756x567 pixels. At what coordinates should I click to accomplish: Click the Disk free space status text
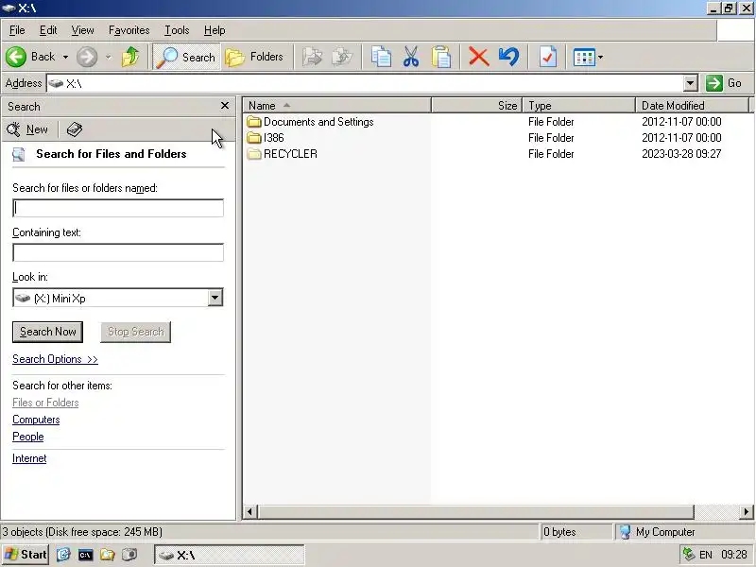coord(104,532)
